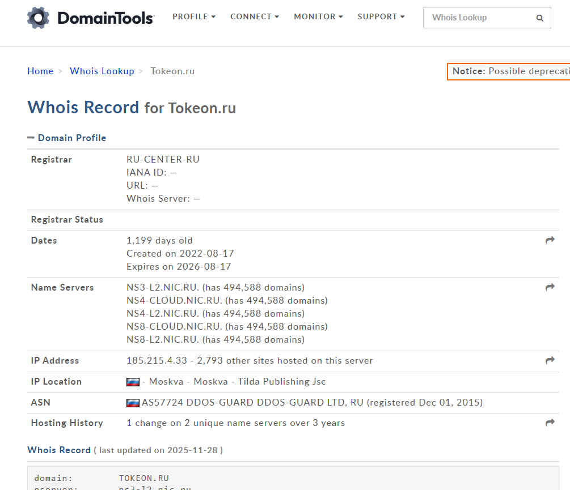Open the Whois Lookup breadcrumb link
Screen dimensions: 570x490
pyautogui.click(x=102, y=71)
